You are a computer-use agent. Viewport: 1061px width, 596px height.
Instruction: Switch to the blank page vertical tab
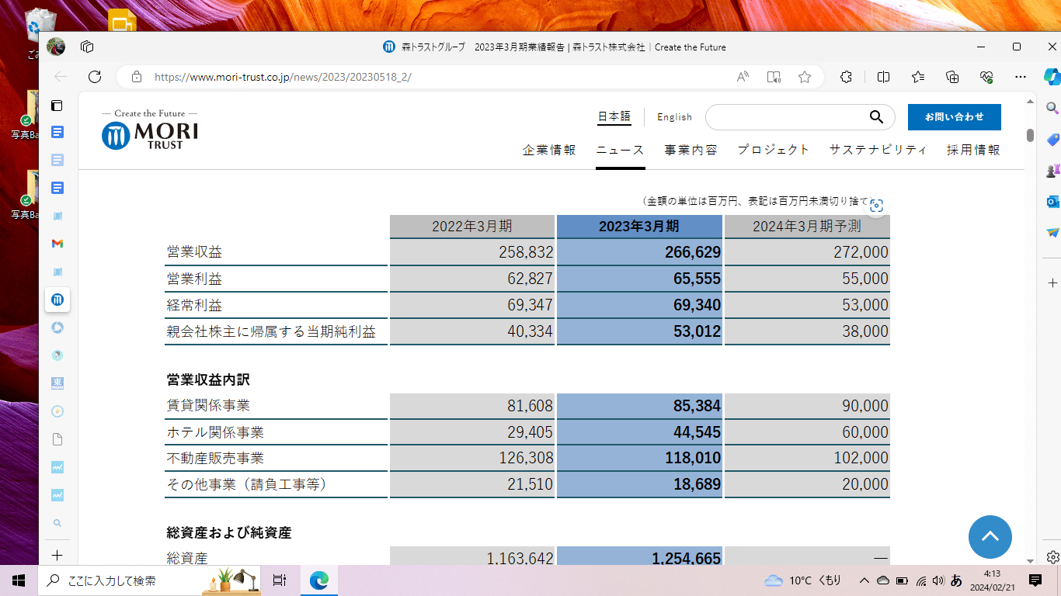coord(57,439)
